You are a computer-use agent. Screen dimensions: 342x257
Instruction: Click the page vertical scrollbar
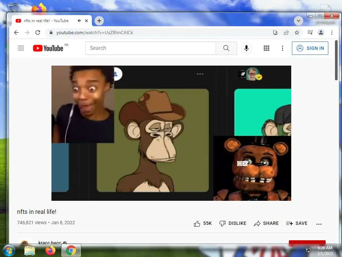tap(336, 60)
